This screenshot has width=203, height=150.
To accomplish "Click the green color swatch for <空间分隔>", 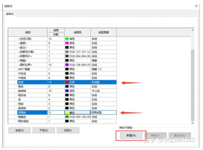I will coord(67,39).
